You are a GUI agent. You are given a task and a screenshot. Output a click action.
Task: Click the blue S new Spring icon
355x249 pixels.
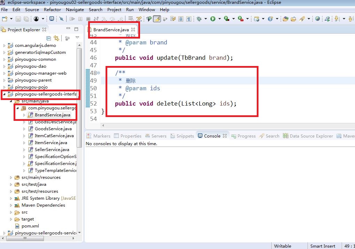click(x=270, y=19)
